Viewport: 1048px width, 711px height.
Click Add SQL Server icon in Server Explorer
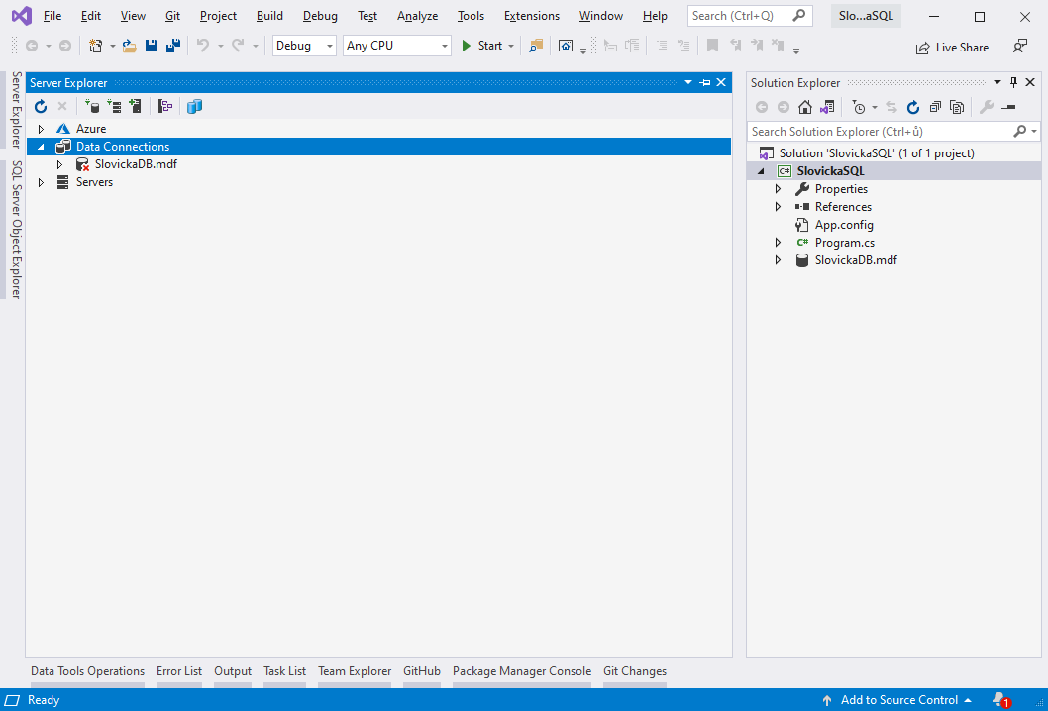136,106
